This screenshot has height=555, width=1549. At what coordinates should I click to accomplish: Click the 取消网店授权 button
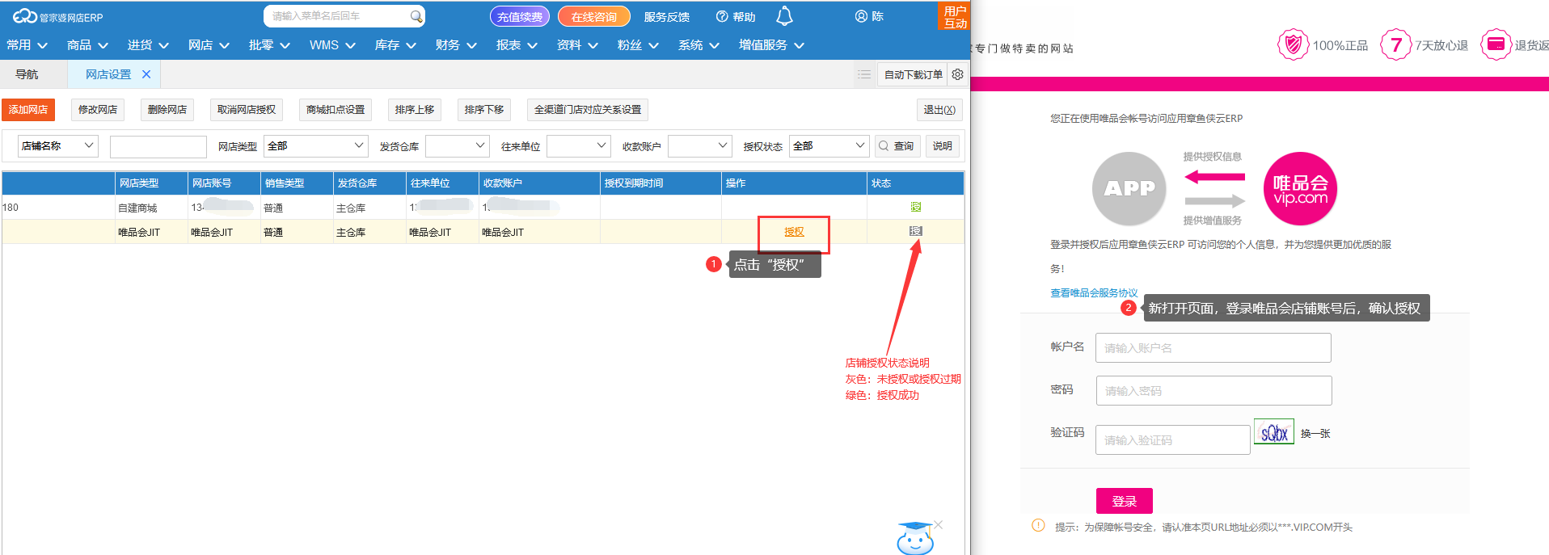247,110
